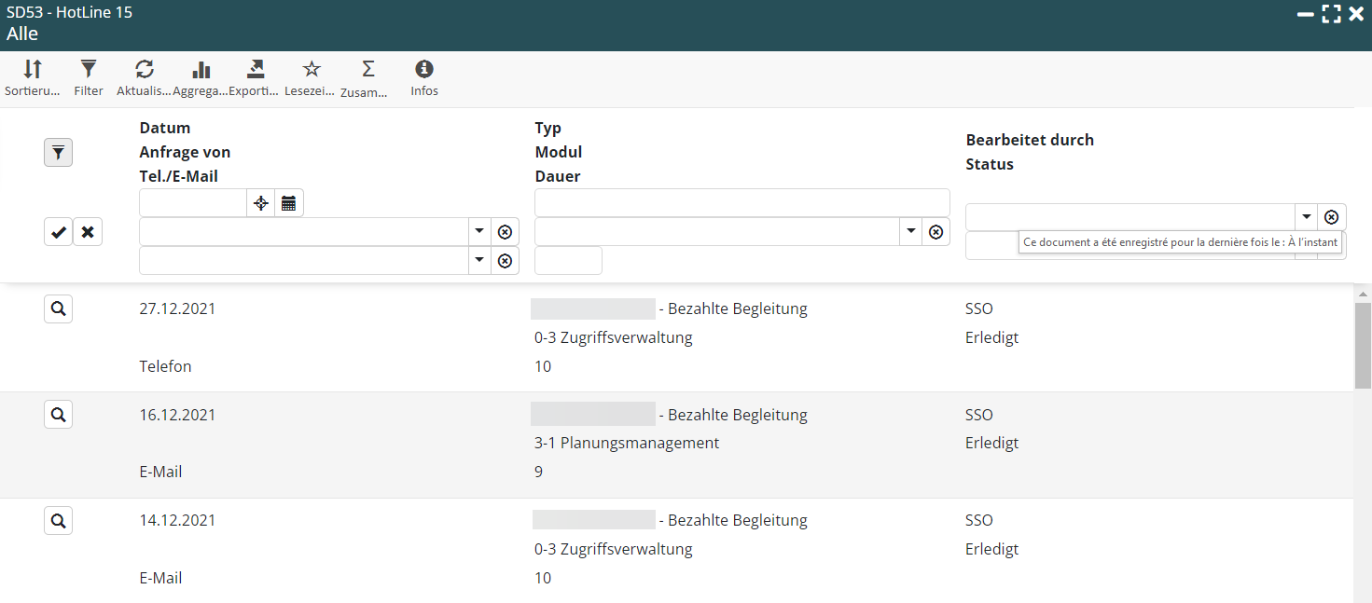Toggle the filter row funnel button
The height and width of the screenshot is (603, 1372).
[59, 153]
